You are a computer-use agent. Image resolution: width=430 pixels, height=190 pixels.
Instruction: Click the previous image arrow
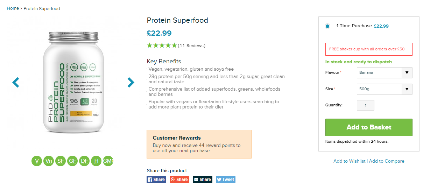click(x=16, y=82)
